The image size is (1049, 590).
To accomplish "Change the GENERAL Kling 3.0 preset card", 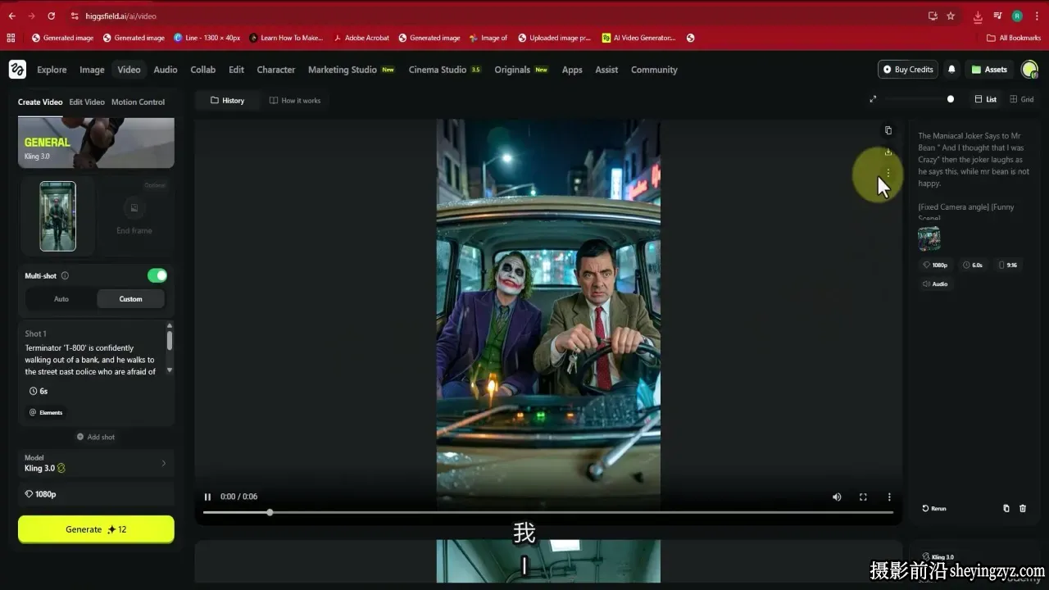I will pos(96,143).
